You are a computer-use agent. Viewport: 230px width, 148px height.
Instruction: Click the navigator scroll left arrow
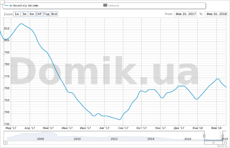tap(5, 142)
